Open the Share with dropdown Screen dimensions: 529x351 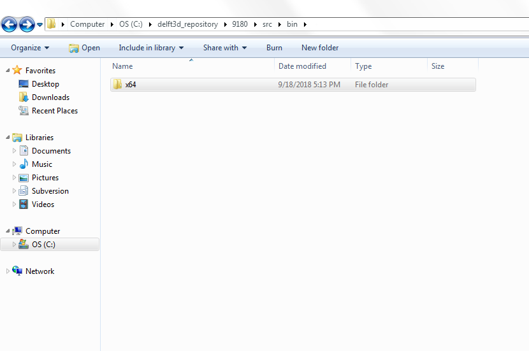(224, 48)
